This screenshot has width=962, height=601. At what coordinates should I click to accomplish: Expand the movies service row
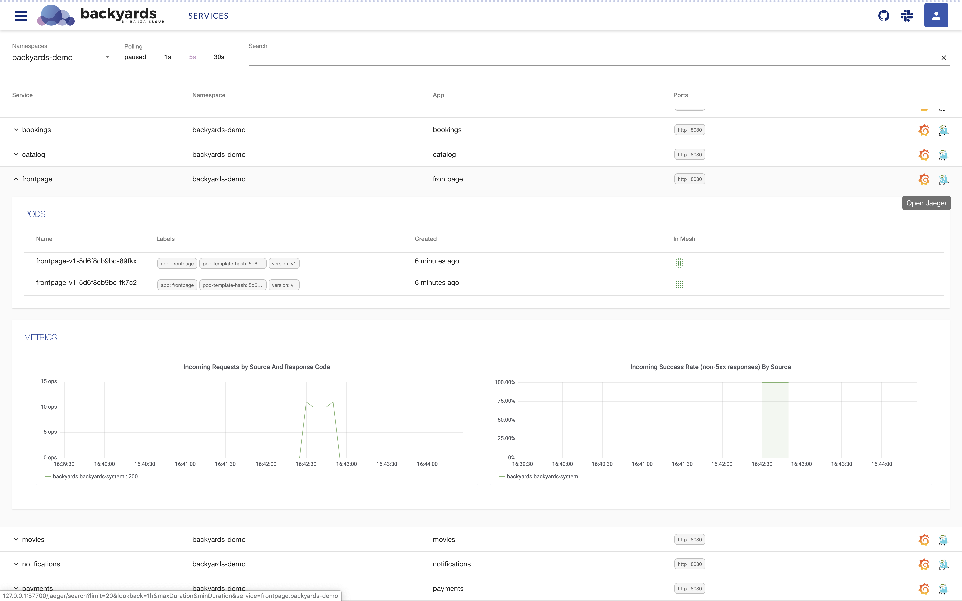point(16,539)
